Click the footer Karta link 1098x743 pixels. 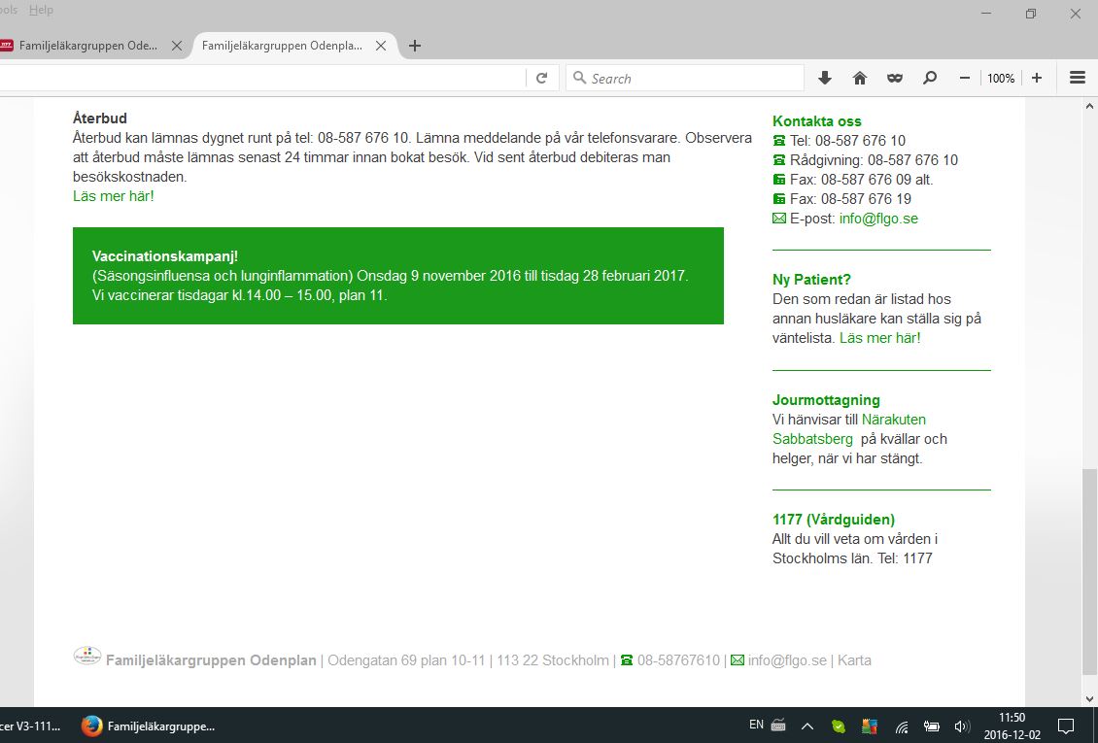pos(854,660)
